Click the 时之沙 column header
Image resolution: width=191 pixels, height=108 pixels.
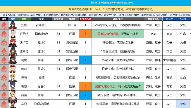pos(169,19)
